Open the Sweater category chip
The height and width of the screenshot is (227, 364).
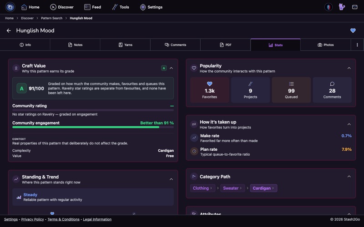[x=233, y=188]
